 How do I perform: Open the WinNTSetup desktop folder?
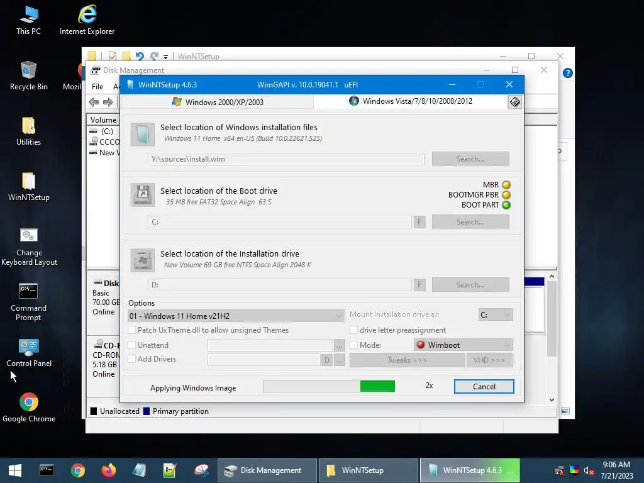point(28,186)
